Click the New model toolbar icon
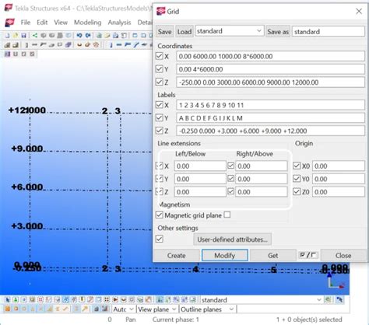The width and height of the screenshot is (369, 325). [7, 36]
